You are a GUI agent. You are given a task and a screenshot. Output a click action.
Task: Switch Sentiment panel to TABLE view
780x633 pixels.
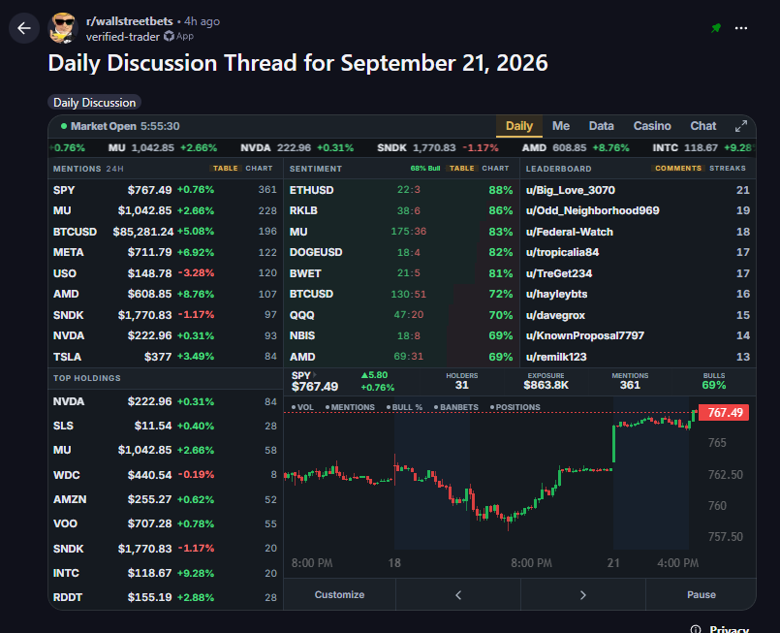[461, 169]
